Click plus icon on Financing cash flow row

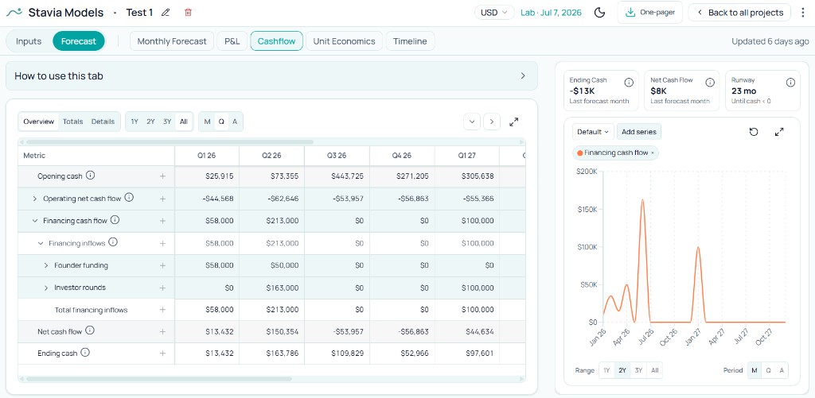click(162, 221)
